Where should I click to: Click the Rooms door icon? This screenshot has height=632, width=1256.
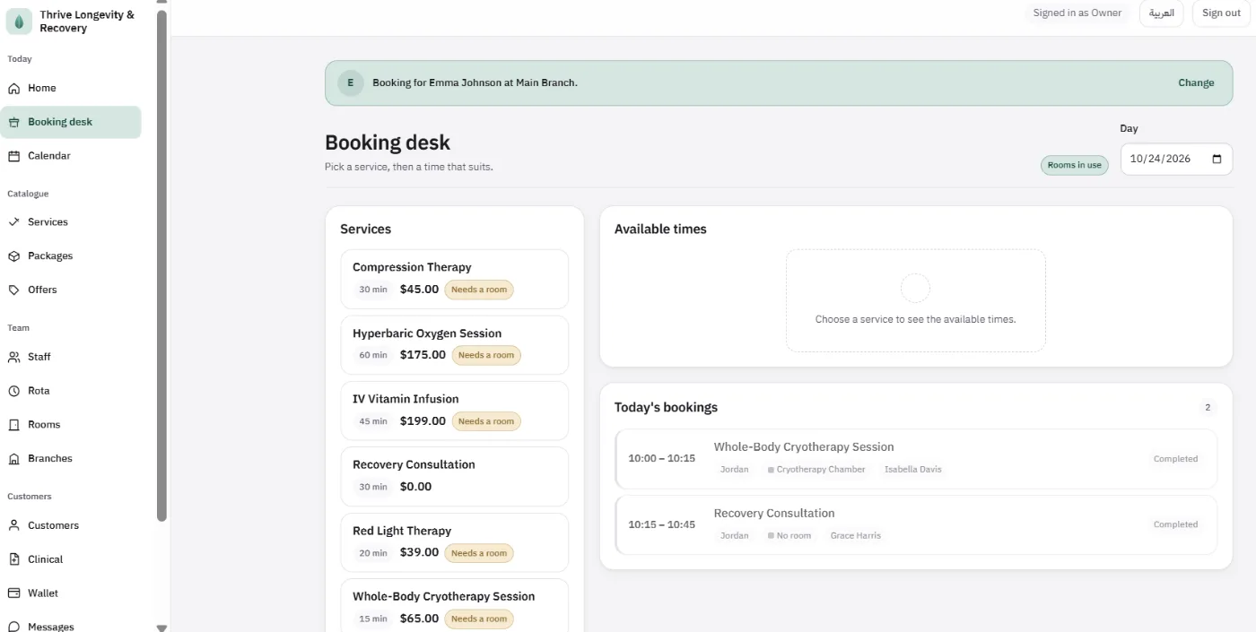click(13, 425)
